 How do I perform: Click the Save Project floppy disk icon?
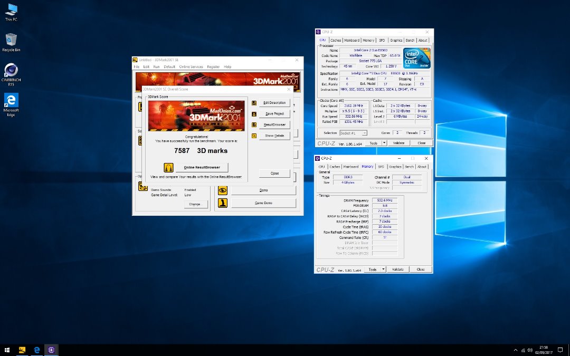(x=254, y=114)
